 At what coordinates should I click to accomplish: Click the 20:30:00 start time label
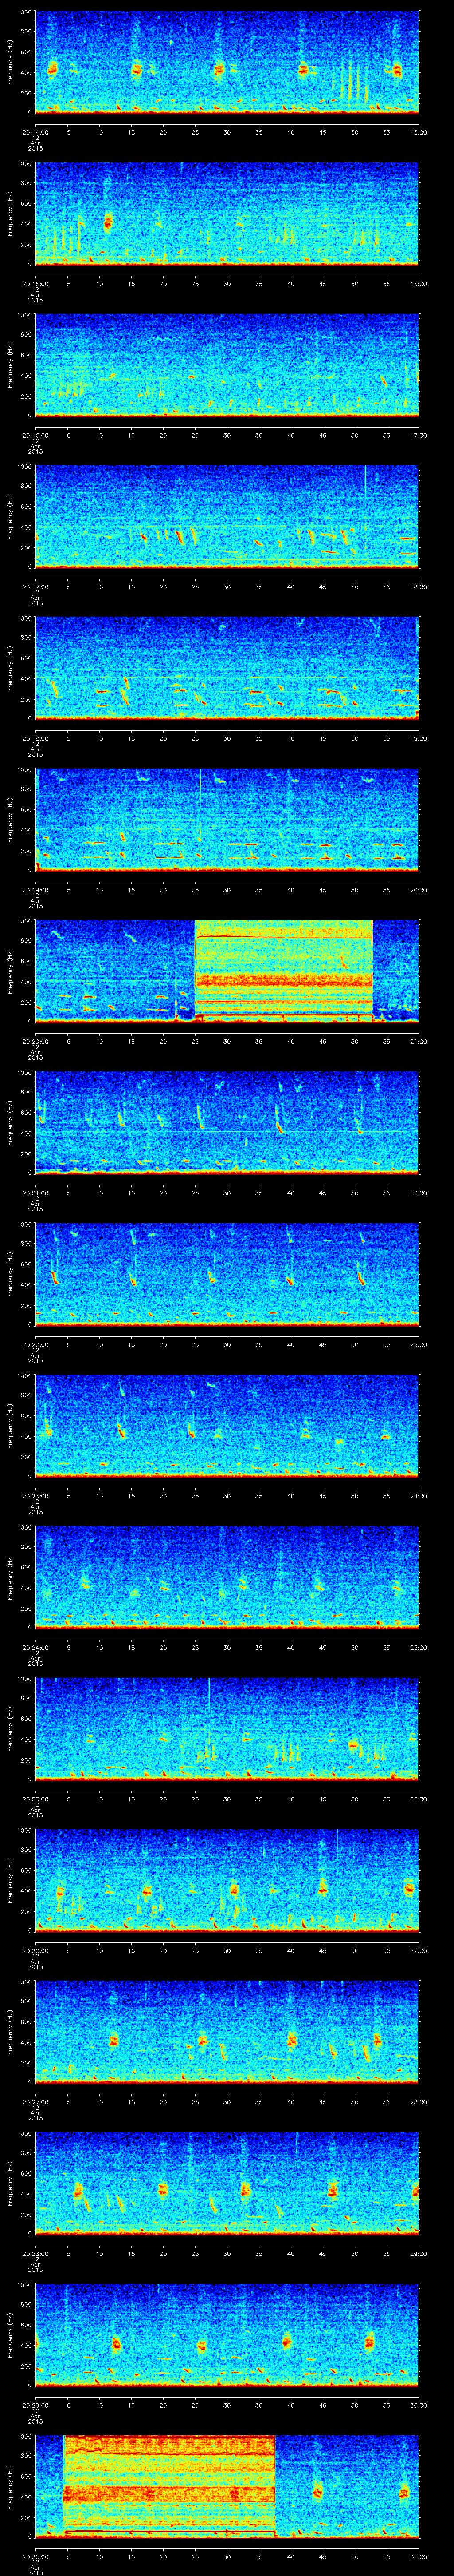[35, 2555]
